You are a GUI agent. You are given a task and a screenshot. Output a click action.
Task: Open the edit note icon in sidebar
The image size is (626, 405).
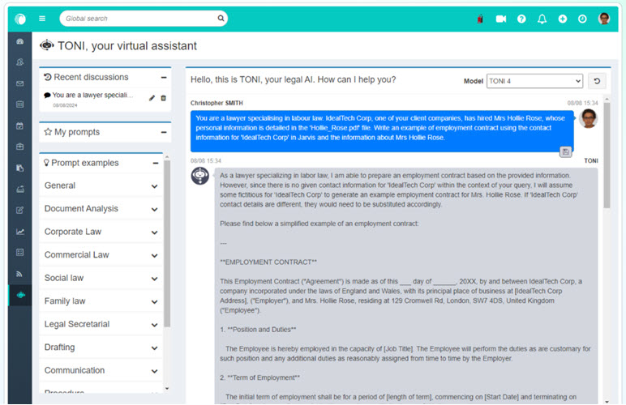(x=20, y=210)
